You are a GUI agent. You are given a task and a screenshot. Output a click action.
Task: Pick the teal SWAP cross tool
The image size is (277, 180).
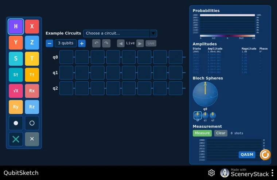(x=16, y=139)
